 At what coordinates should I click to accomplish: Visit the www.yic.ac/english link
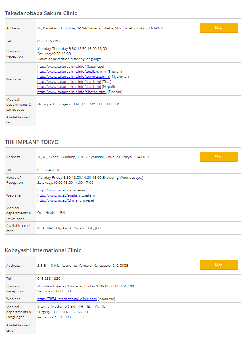58,195
